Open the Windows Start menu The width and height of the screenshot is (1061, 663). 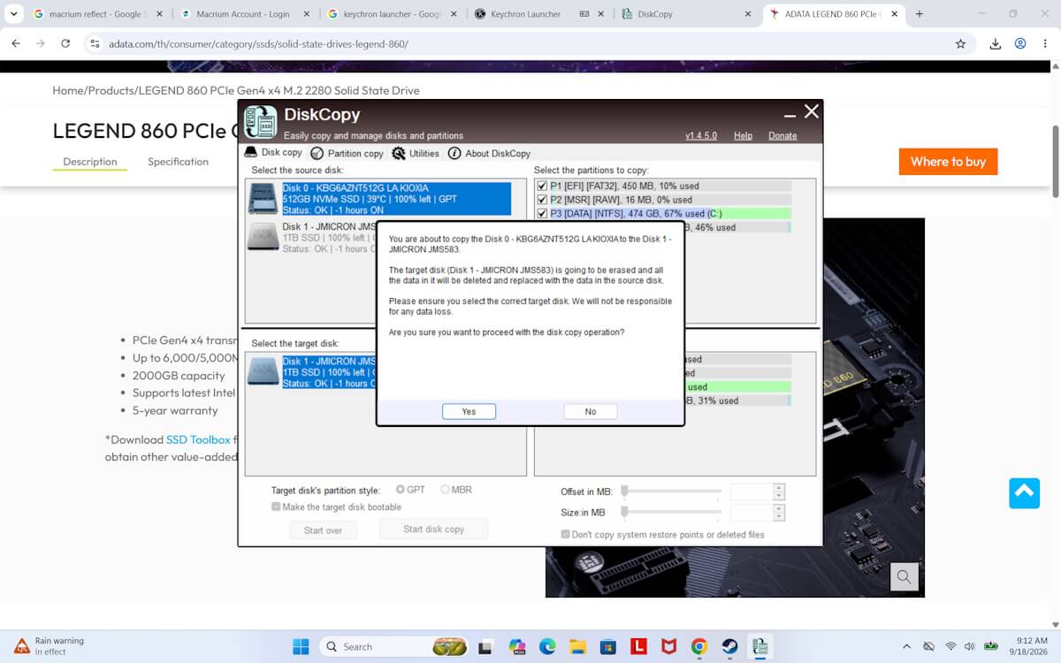pos(300,646)
